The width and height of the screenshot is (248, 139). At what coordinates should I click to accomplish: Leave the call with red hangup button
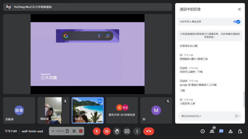point(148,131)
